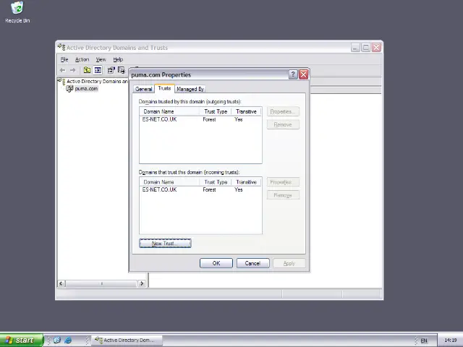Click the quick launch icon next to Start
This screenshot has height=347, width=463.
pyautogui.click(x=57, y=340)
